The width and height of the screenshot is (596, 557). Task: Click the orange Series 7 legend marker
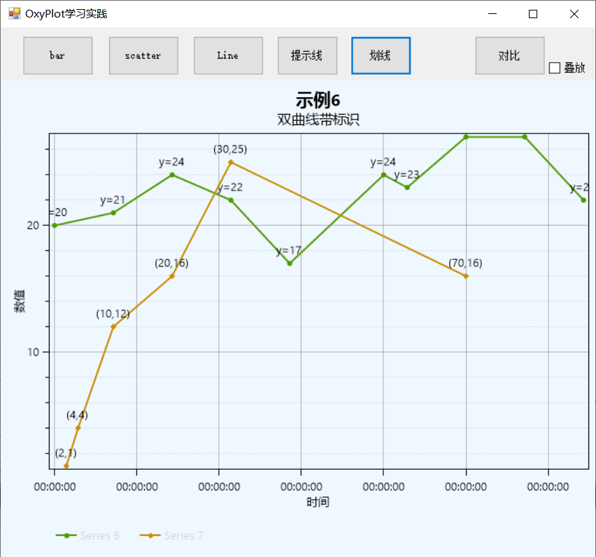click(x=150, y=536)
